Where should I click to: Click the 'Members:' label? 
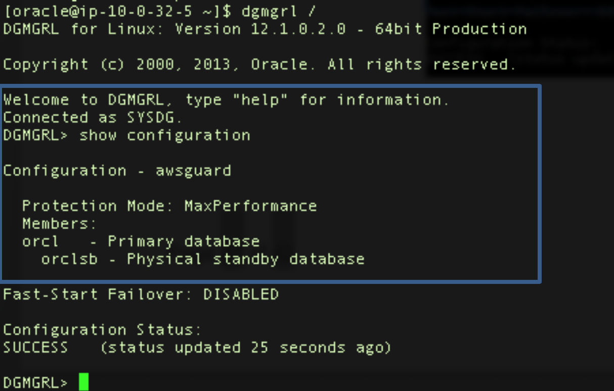59,223
